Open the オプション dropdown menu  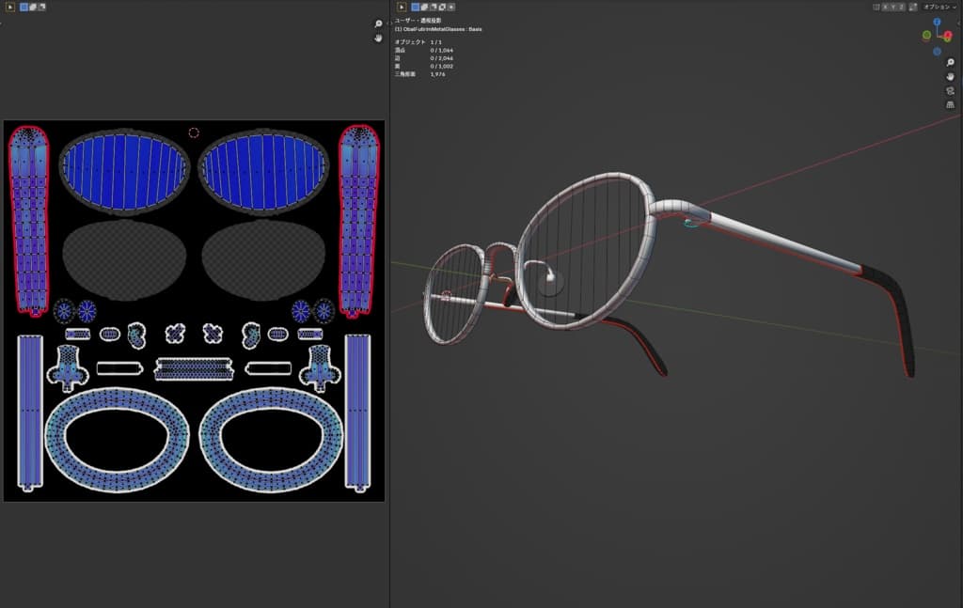coord(939,7)
